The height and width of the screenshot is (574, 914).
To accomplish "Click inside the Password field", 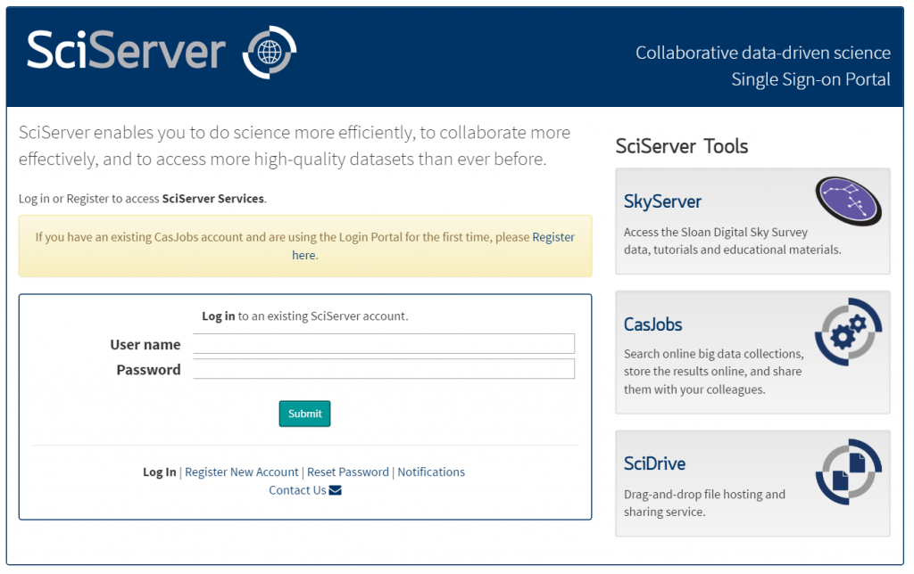I will click(384, 368).
